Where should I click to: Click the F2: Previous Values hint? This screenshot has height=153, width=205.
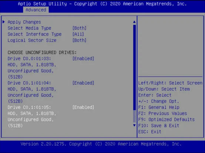coord(163,113)
